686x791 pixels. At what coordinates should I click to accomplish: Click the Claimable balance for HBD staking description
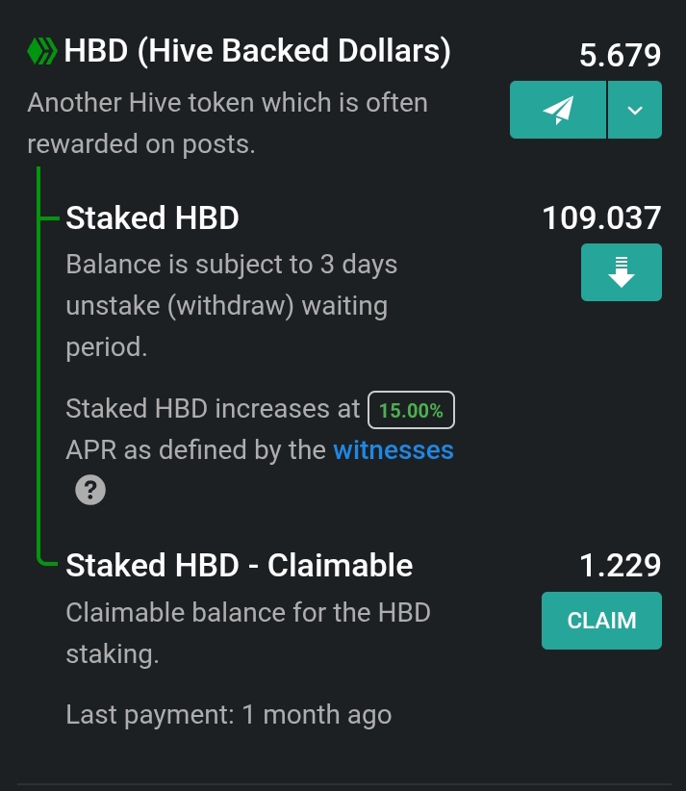pos(248,633)
